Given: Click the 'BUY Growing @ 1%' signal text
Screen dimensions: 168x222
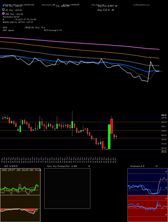Looking at the screenshot, I should [53, 30].
